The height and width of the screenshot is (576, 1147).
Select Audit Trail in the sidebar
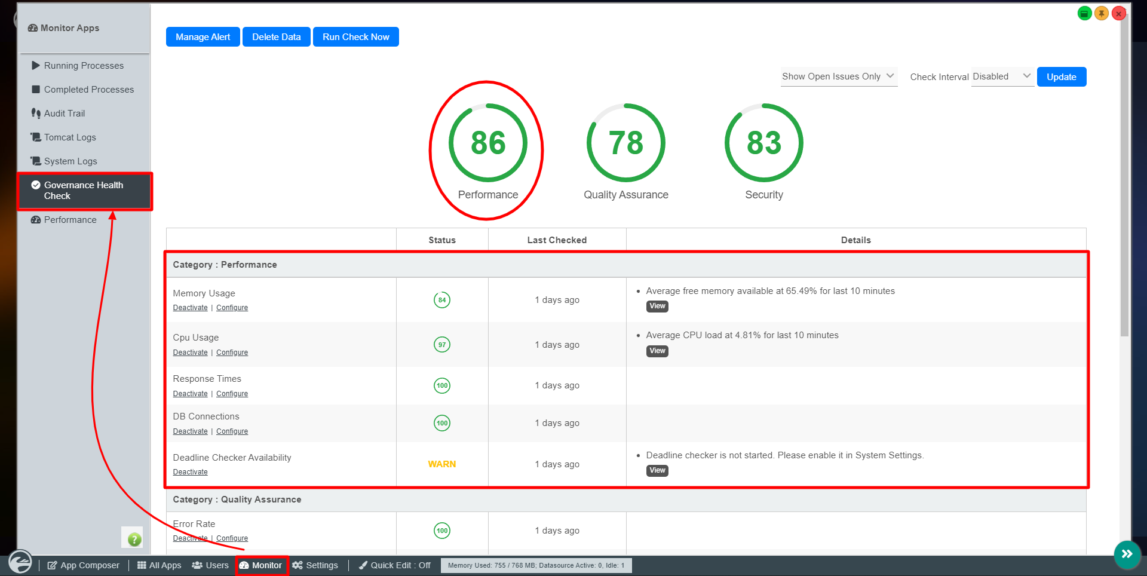pyautogui.click(x=65, y=114)
